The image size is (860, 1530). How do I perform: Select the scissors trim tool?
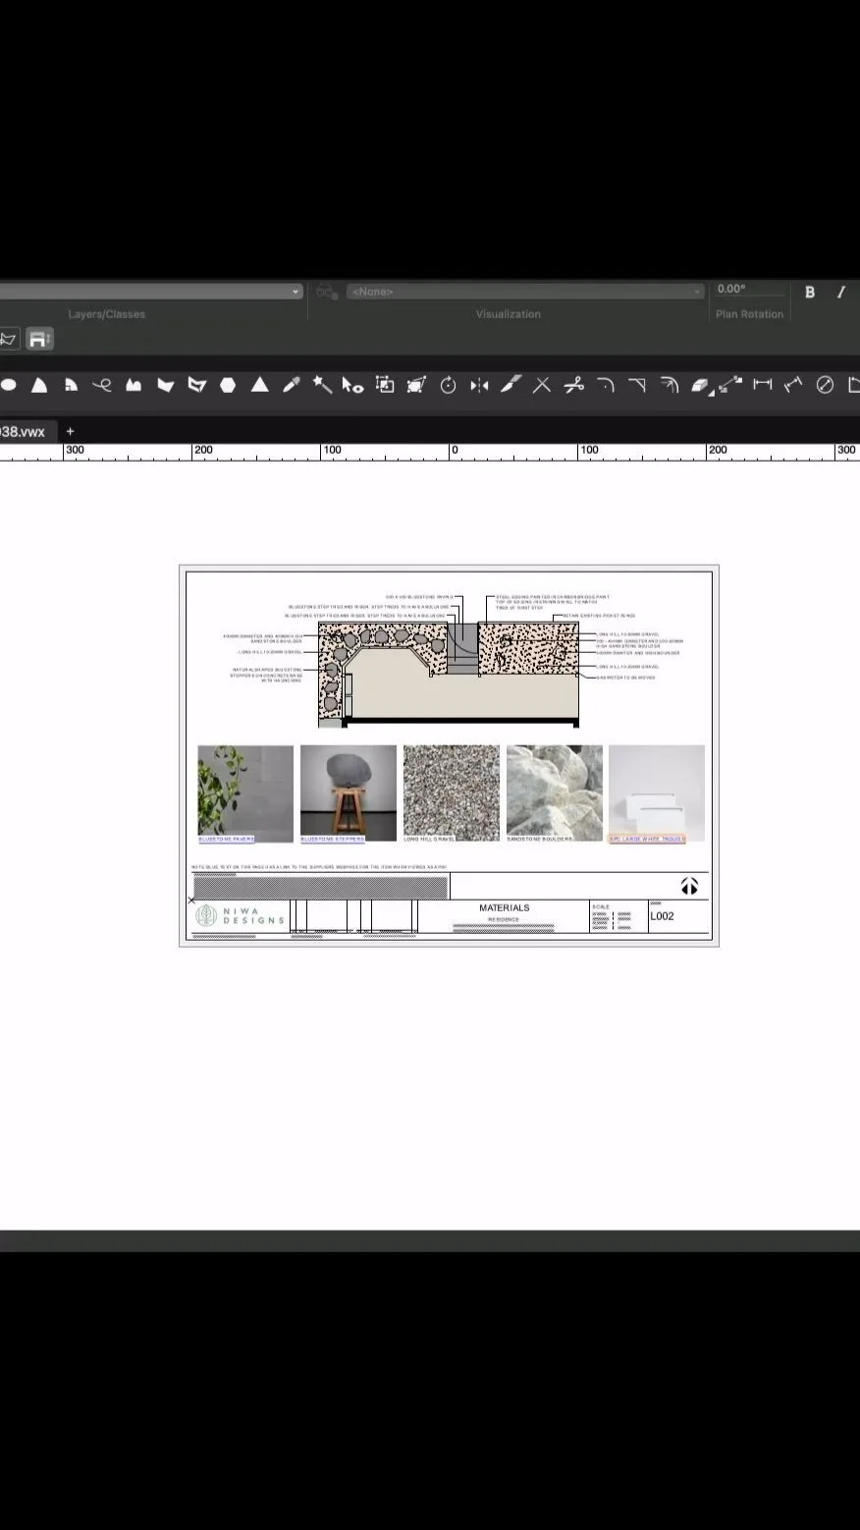[573, 385]
